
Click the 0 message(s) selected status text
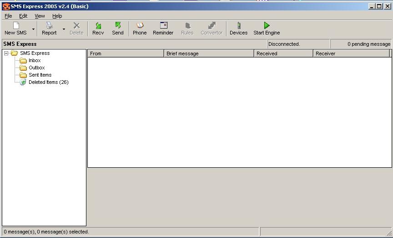click(46, 232)
